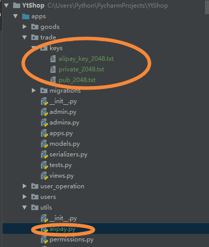This screenshot has width=209, height=247.
Task: Open adminx.py file
Action: coord(65,122)
